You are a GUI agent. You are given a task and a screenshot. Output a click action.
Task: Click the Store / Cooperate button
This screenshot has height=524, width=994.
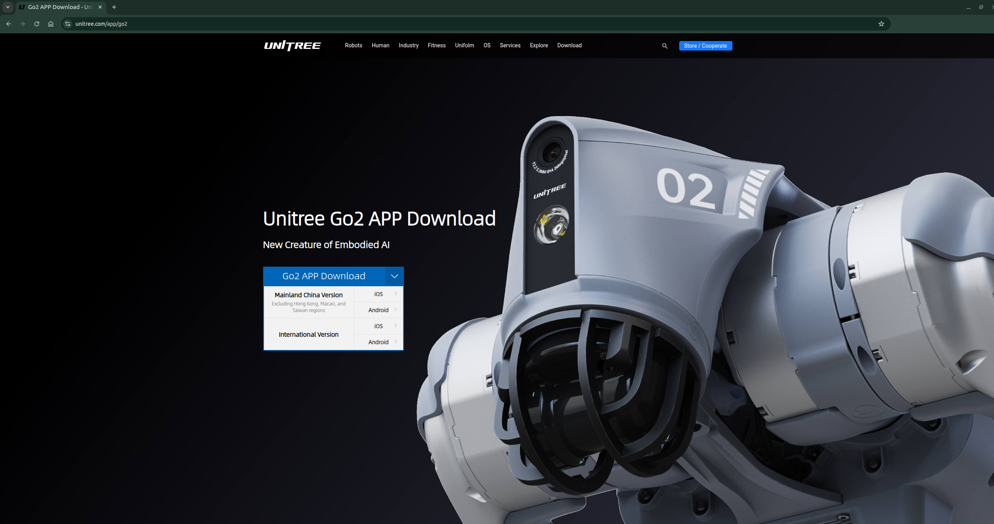705,46
